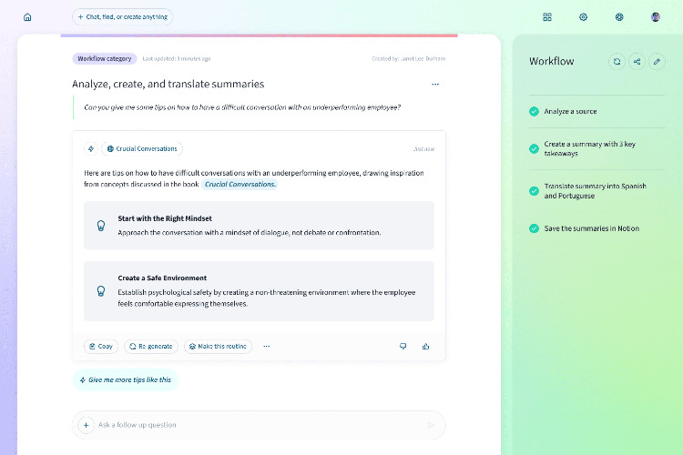Click the send arrow in follow-up box

(431, 425)
